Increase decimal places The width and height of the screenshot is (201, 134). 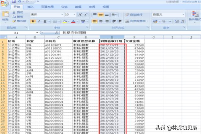coord(177,21)
